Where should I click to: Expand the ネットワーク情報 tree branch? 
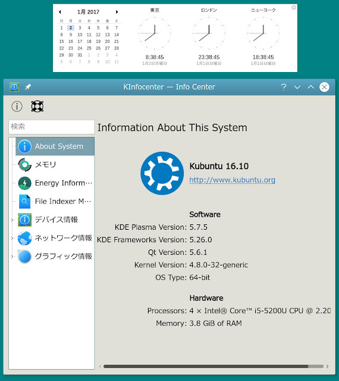pyautogui.click(x=12, y=238)
